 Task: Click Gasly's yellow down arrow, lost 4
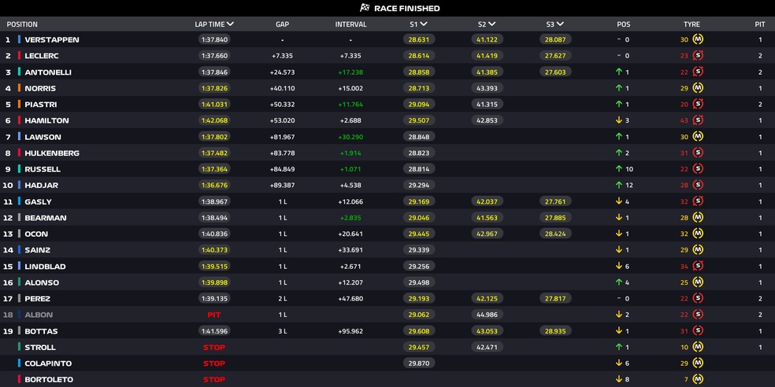(x=618, y=201)
